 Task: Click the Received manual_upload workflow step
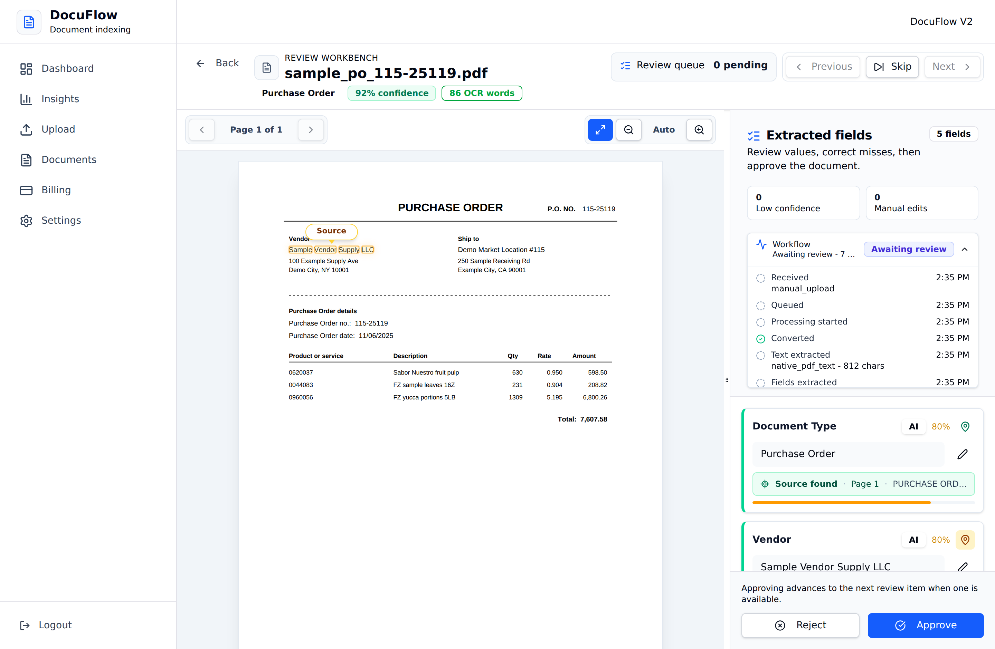[862, 283]
